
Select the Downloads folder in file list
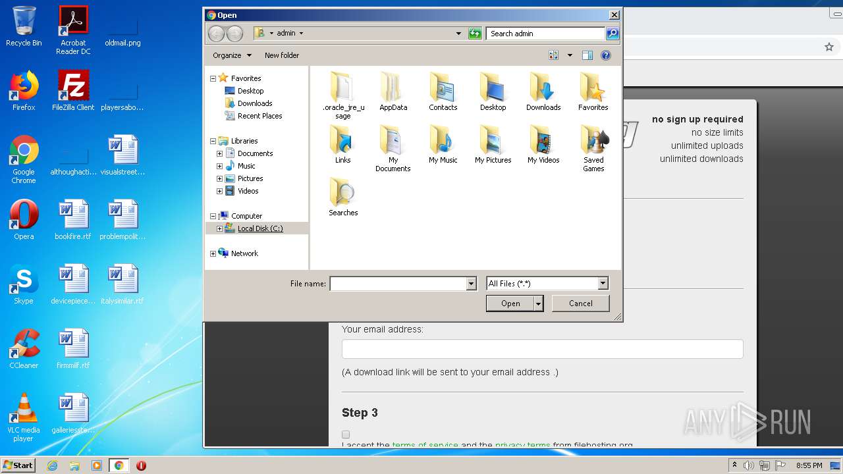tap(543, 92)
